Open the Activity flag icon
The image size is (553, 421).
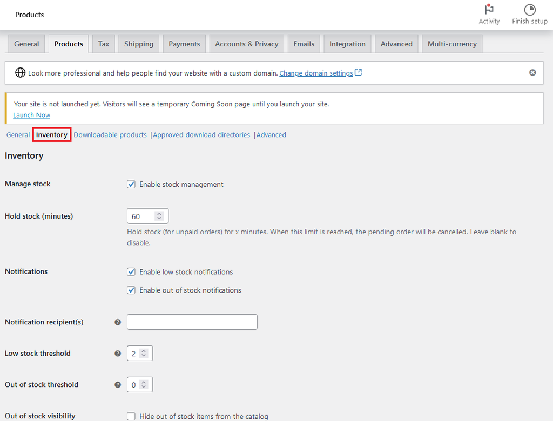(x=489, y=10)
